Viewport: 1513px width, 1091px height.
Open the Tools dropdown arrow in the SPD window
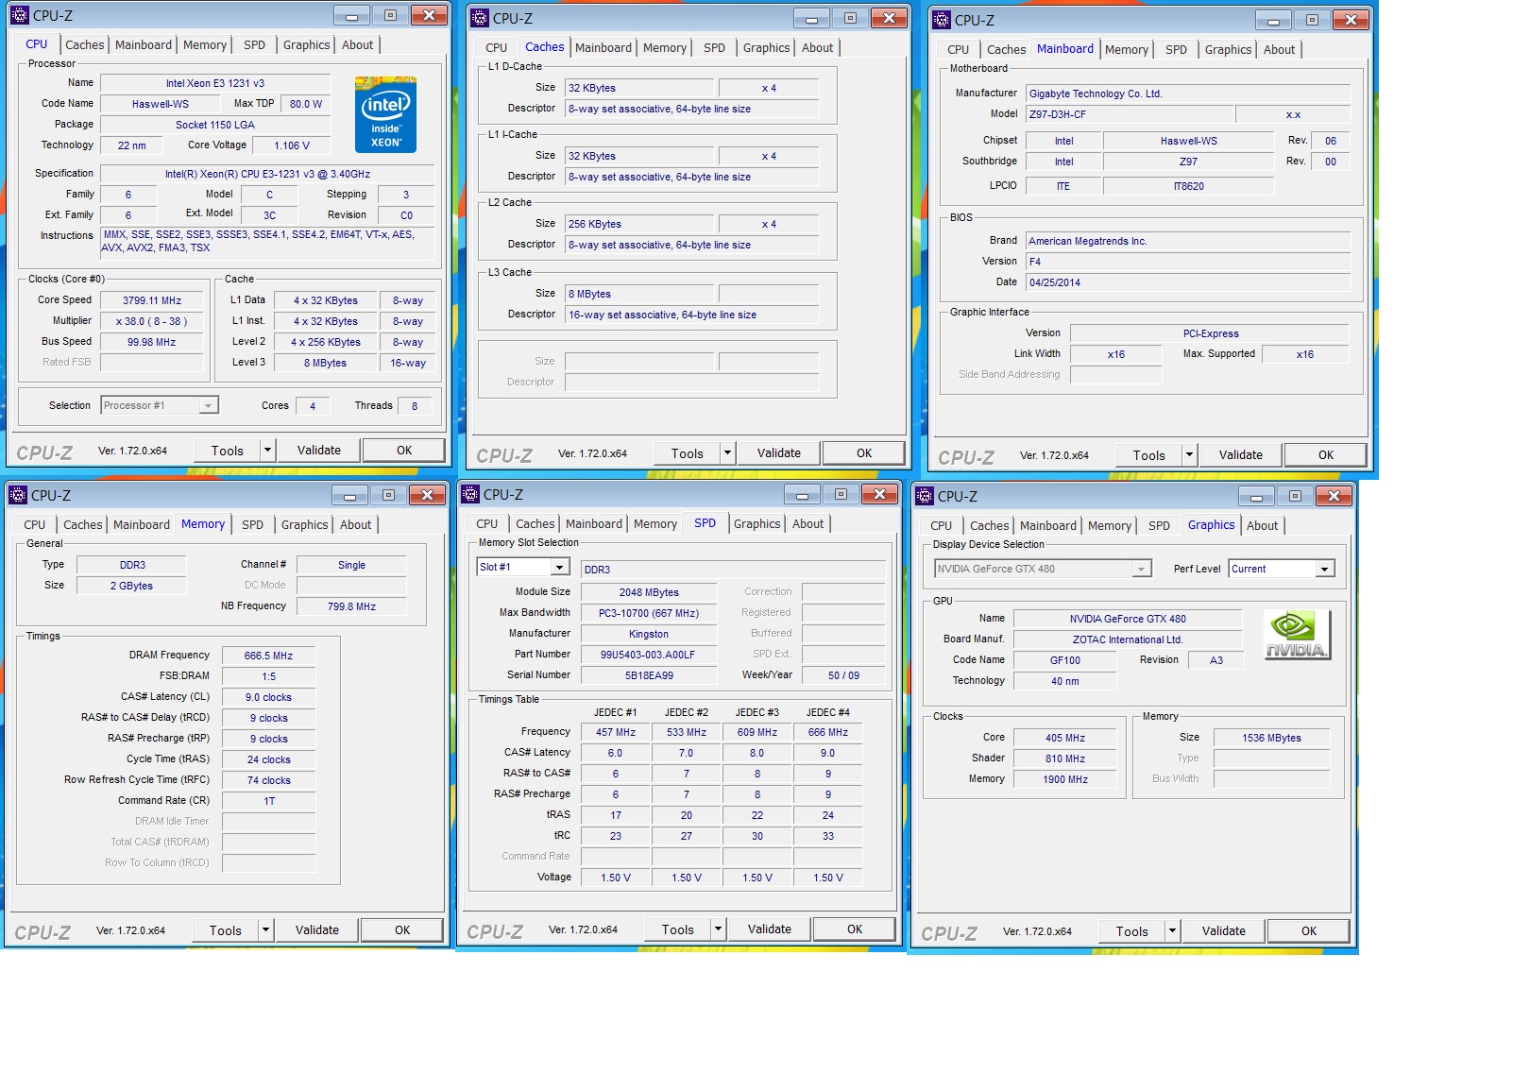[x=718, y=929]
